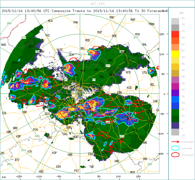Click the MGP station label

[100, 32]
